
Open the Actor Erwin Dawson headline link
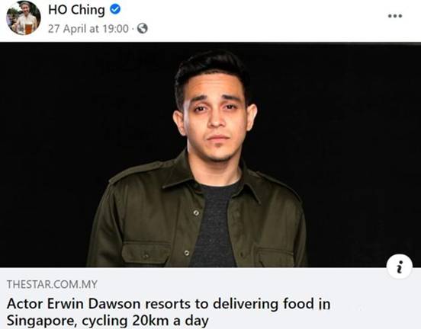169,312
